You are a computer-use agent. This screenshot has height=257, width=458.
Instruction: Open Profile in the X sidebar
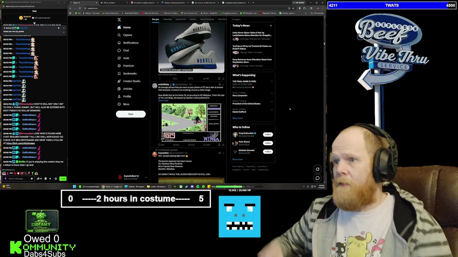tap(124, 96)
